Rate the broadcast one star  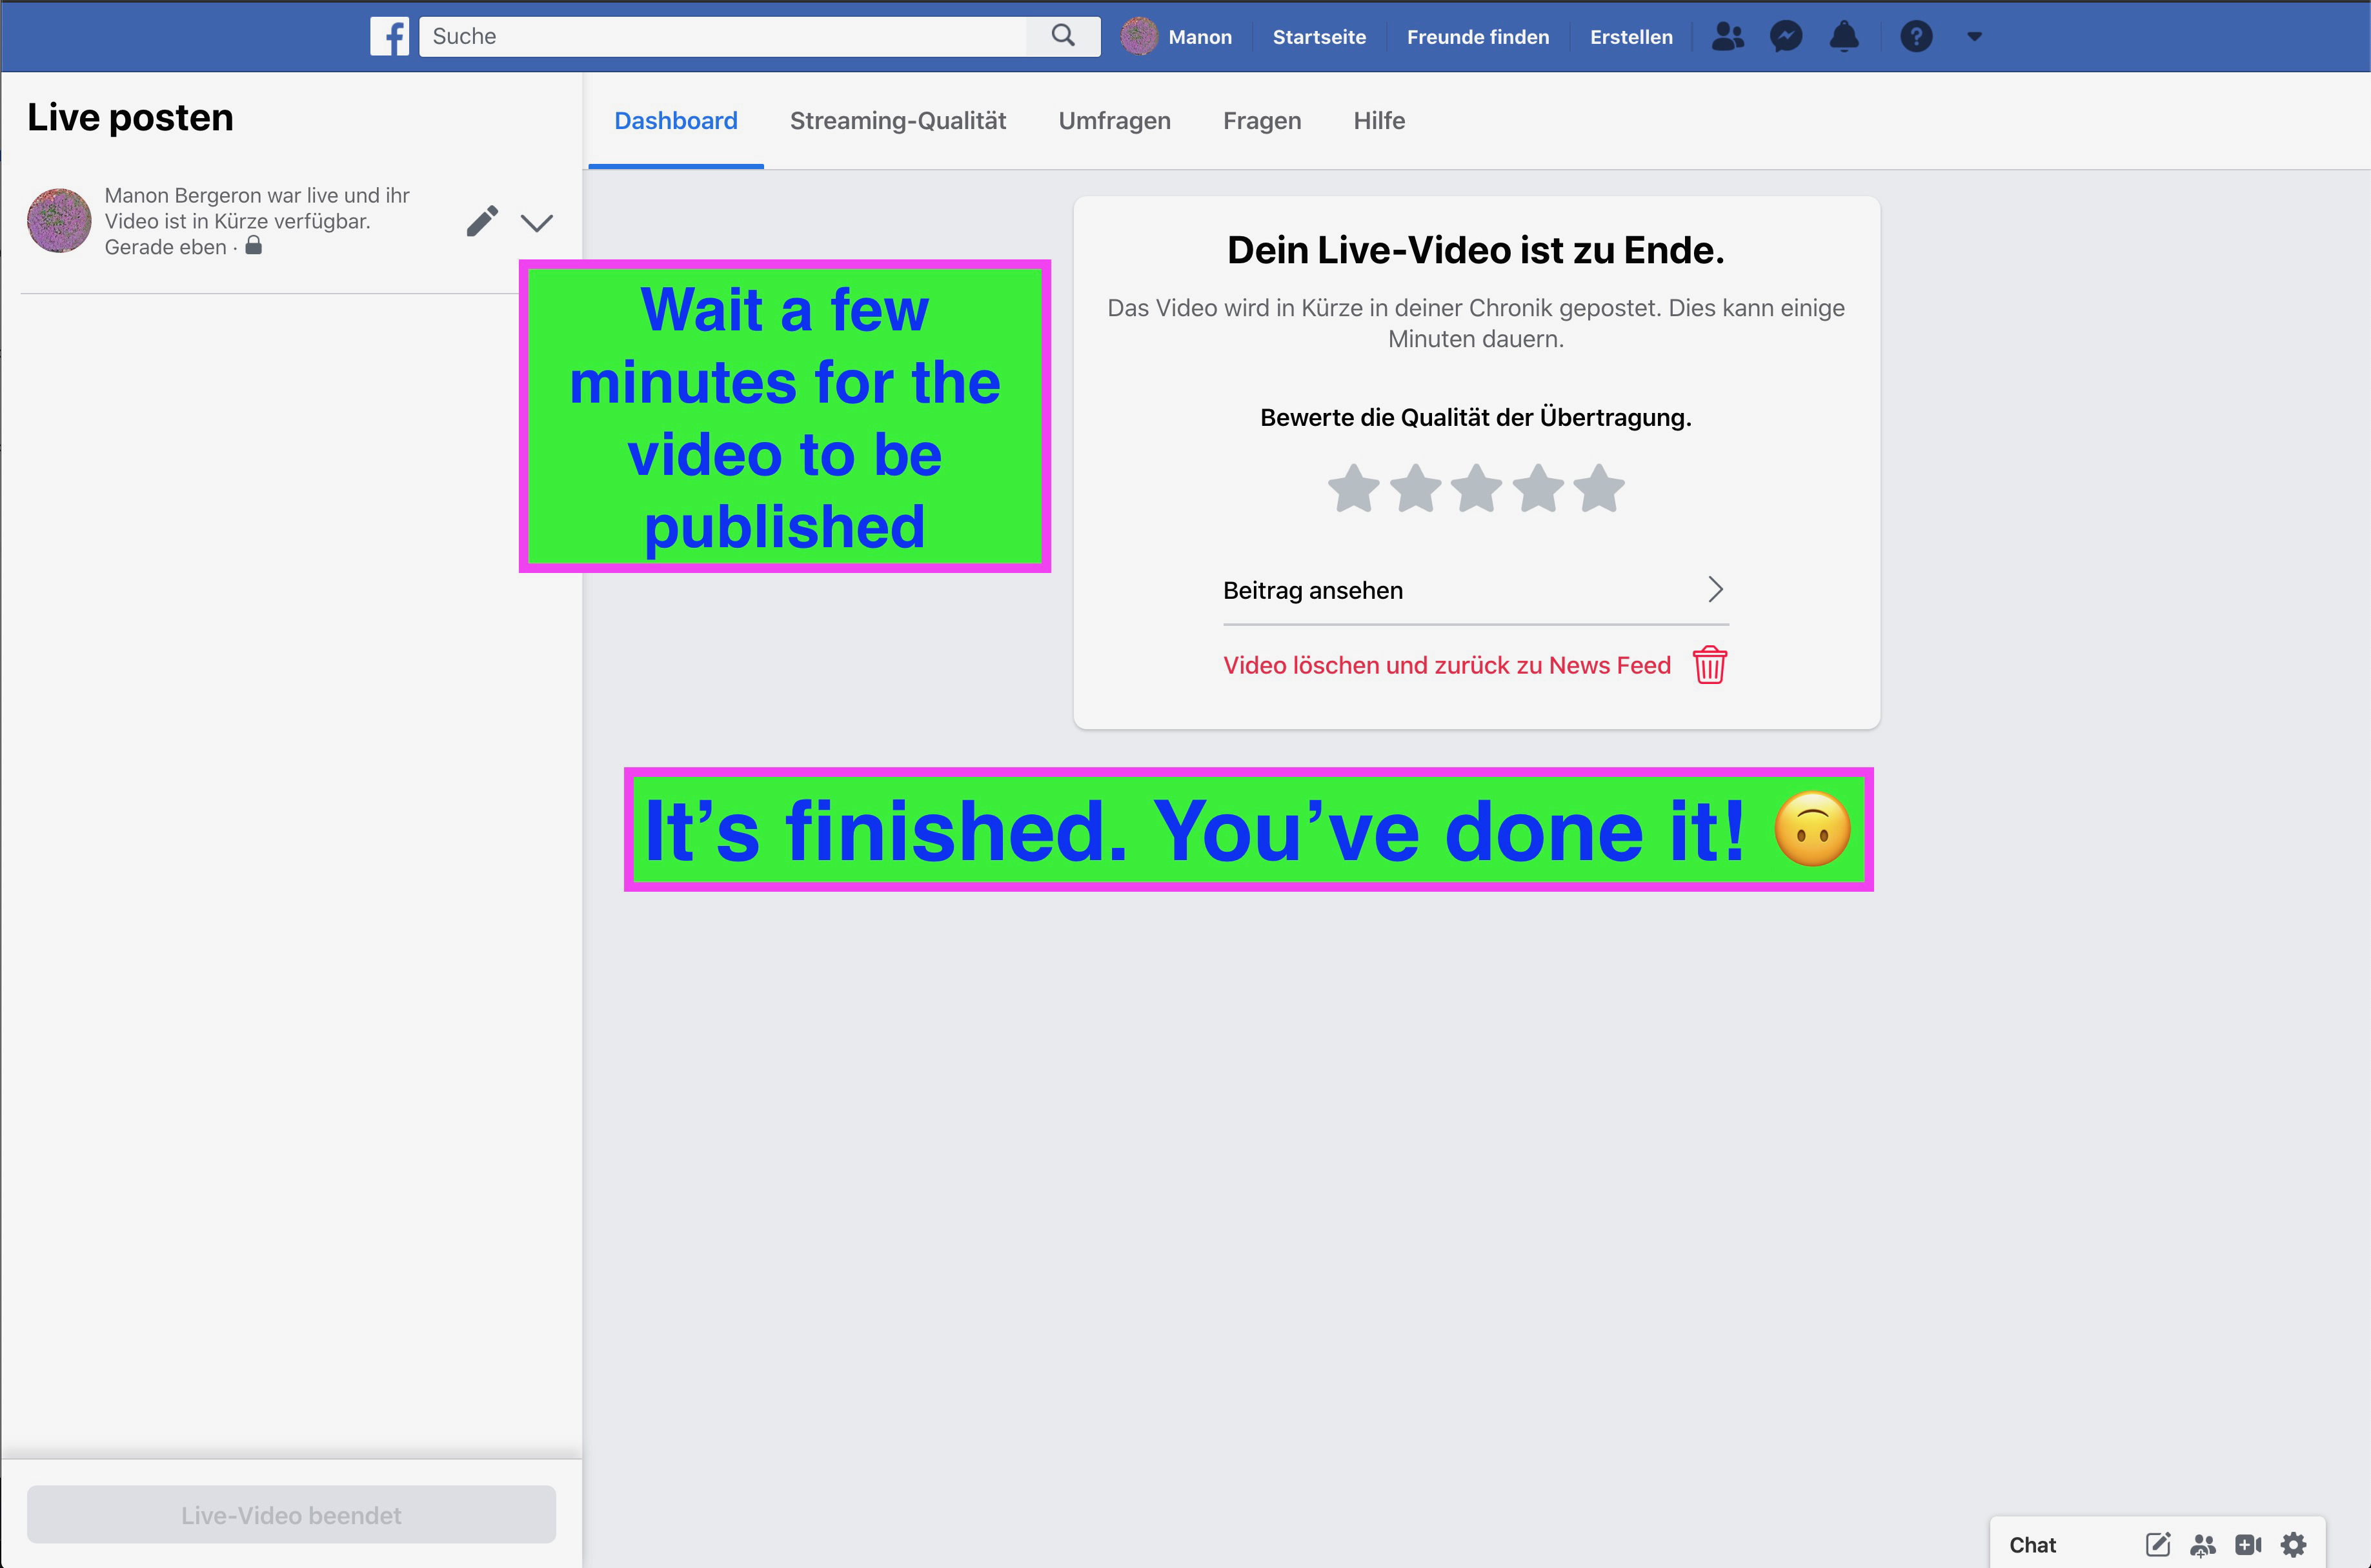(x=1354, y=489)
